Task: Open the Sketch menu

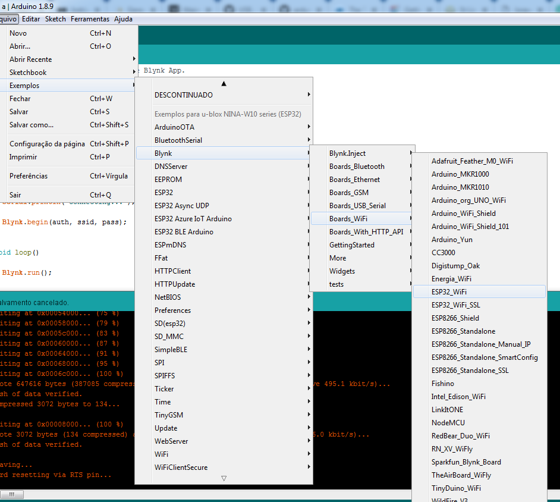Action: point(55,19)
